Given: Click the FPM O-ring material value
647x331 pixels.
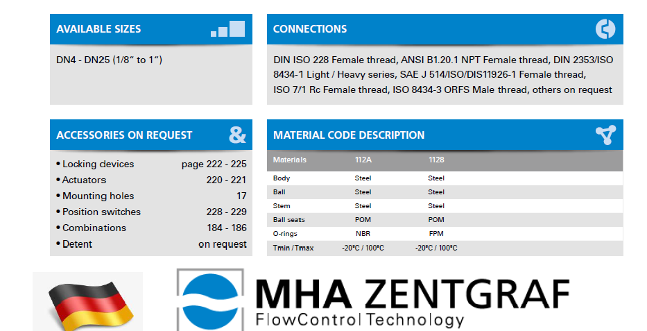Looking at the screenshot, I should (x=436, y=234).
